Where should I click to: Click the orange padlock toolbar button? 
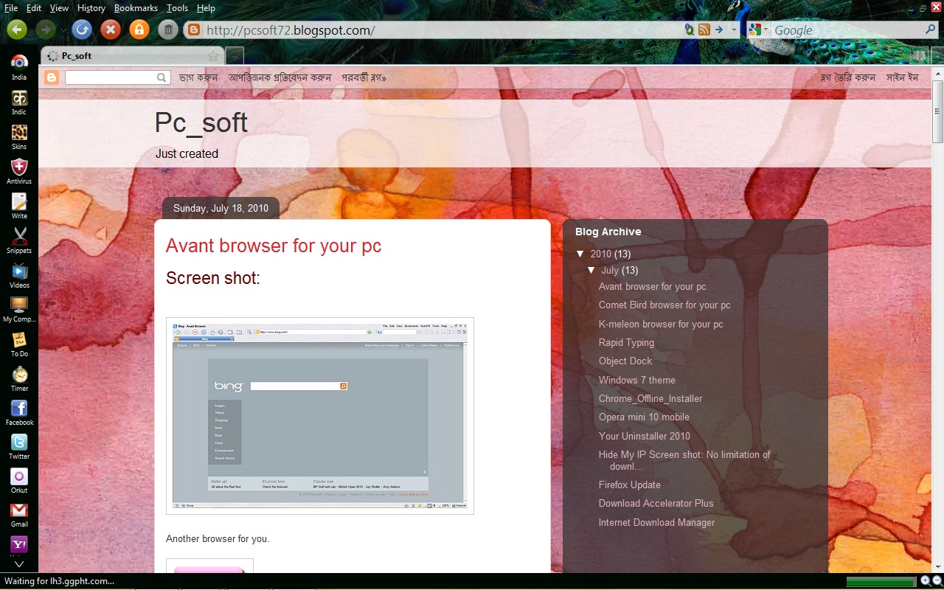(139, 29)
